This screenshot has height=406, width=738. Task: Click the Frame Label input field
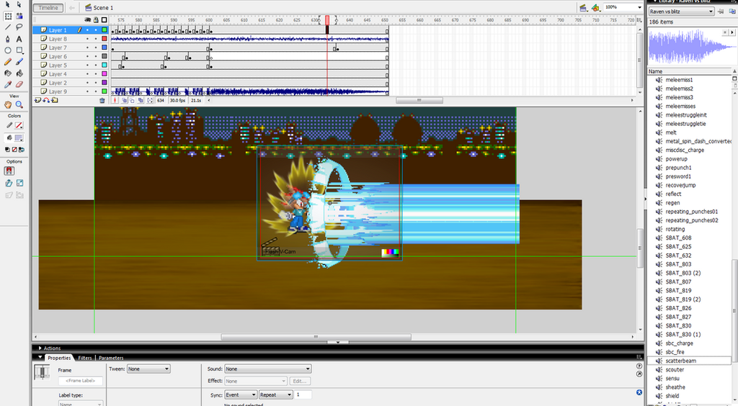tap(81, 381)
